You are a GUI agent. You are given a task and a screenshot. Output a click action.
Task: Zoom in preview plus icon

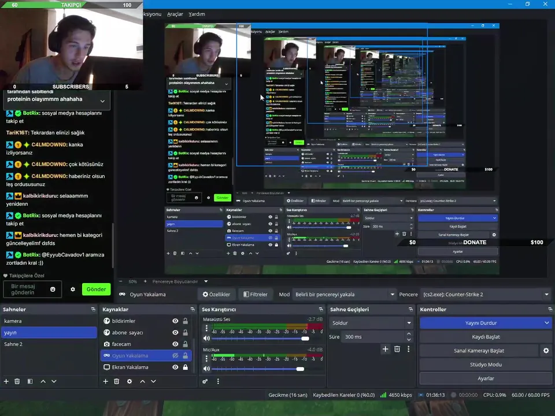145,281
